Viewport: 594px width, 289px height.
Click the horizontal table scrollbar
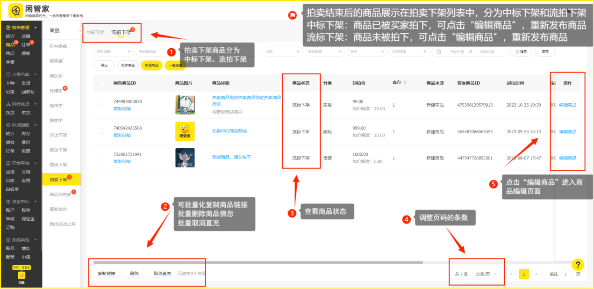point(257,262)
